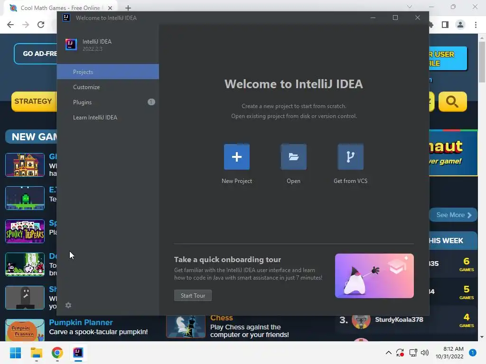Click the network tray icon

pos(413,353)
